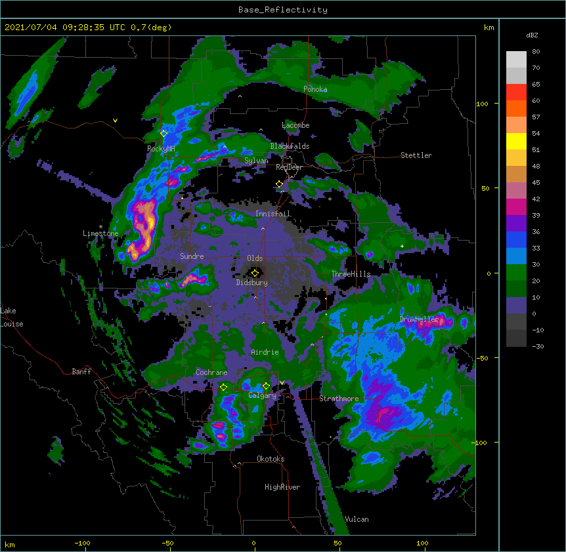Click the yellow V marker in the northwest
Screen dimensions: 566x552
115,121
